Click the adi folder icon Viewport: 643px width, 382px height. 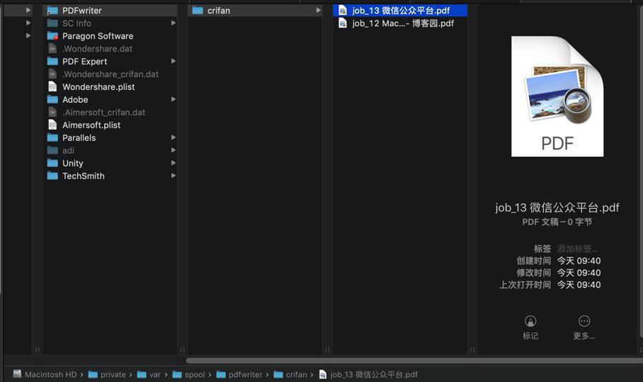[x=52, y=150]
